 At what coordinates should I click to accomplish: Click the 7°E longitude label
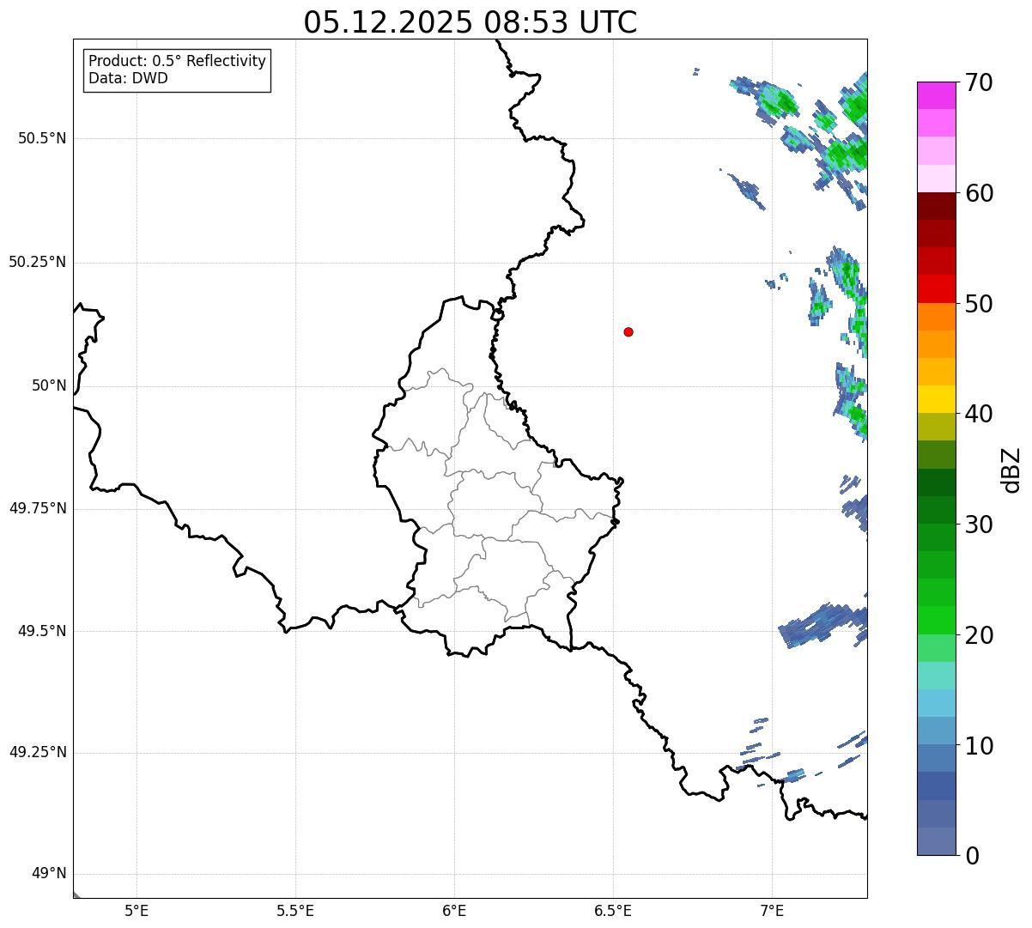[x=772, y=910]
